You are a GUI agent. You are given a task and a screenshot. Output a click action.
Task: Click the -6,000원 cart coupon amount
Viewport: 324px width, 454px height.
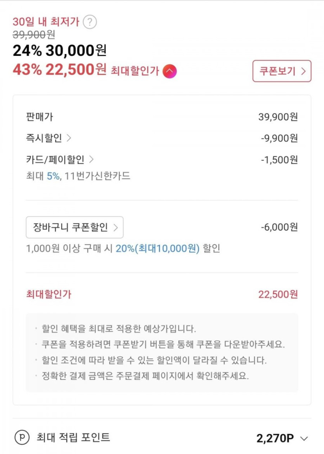279,227
